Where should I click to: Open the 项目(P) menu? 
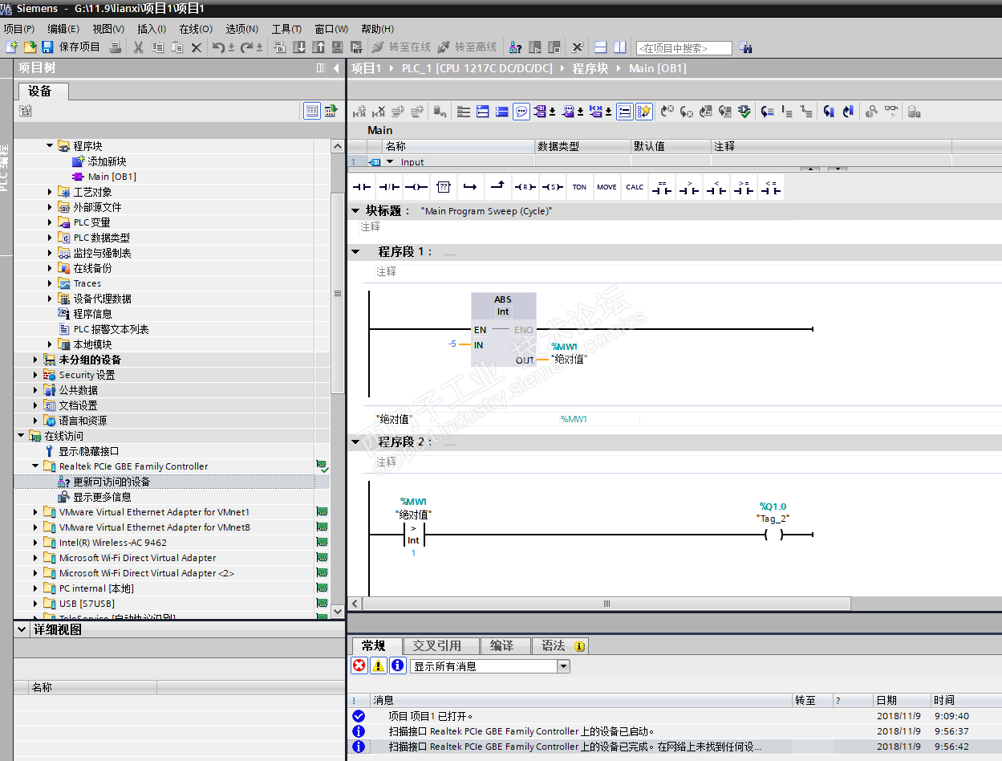point(18,29)
